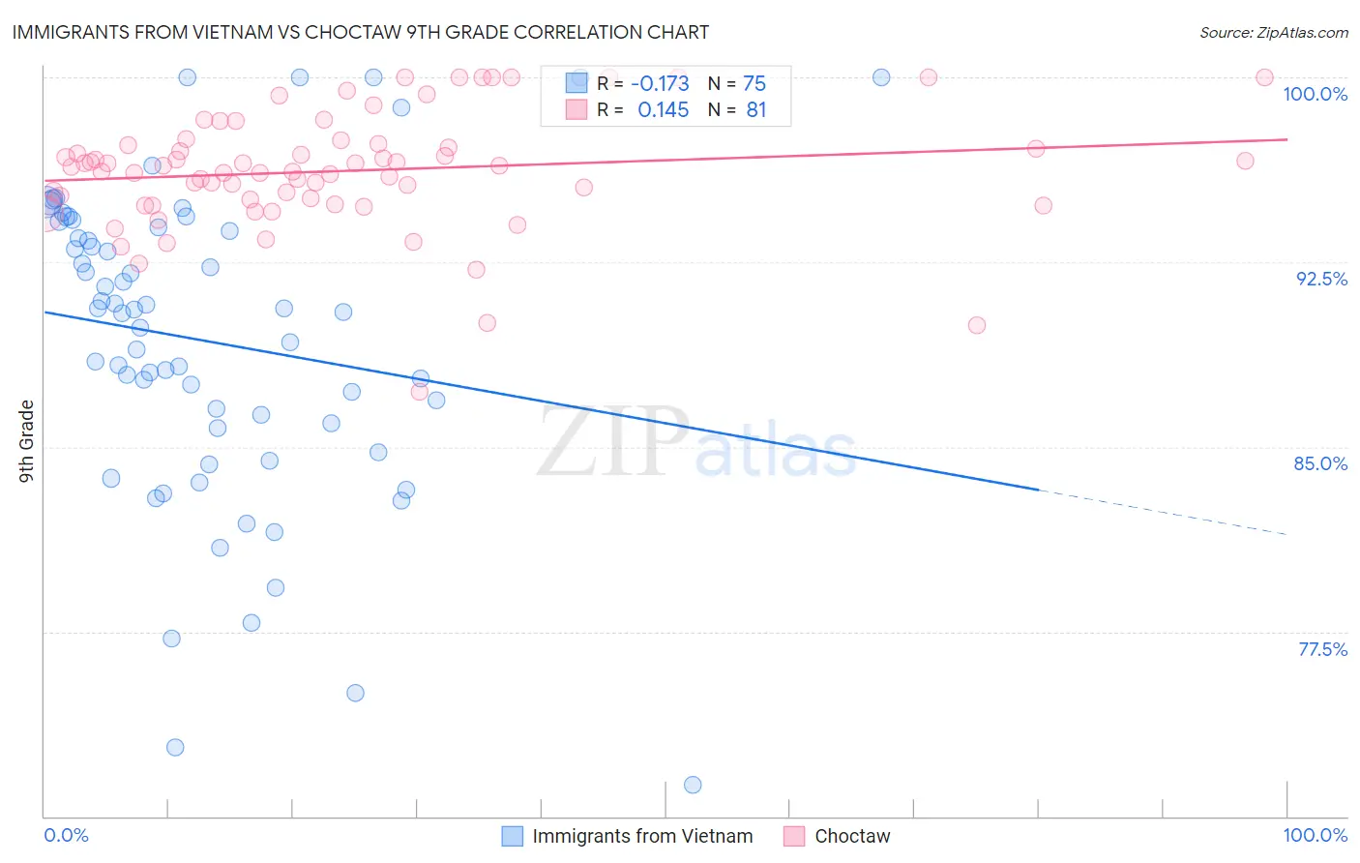
Task: Click the 9th Grade y-axis title
Action: [x=26, y=441]
